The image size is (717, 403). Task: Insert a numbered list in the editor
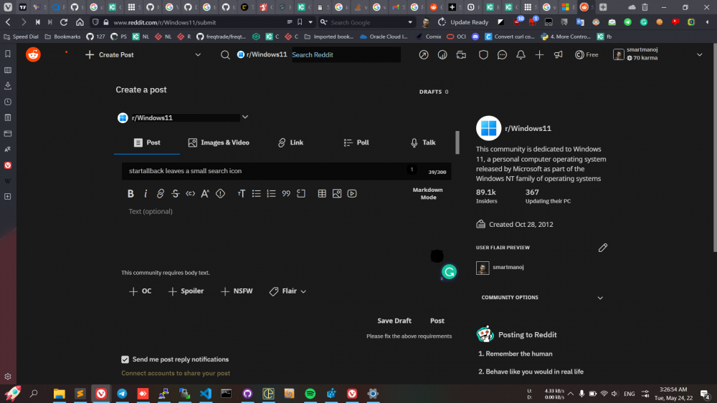pos(271,193)
